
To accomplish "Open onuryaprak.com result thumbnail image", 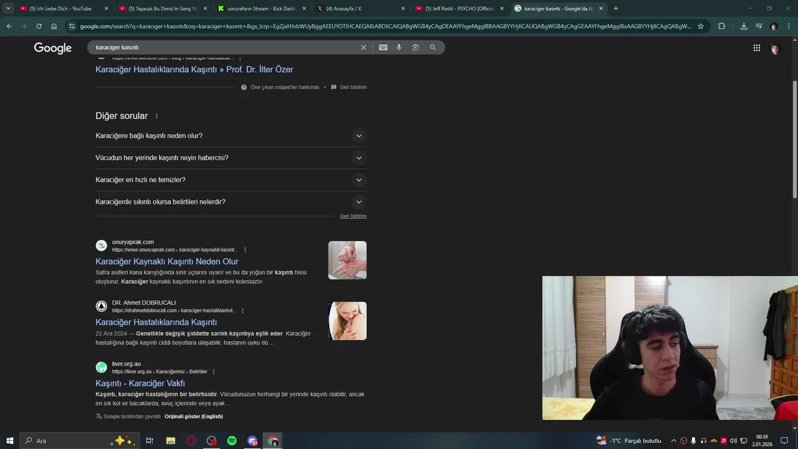I will [347, 260].
